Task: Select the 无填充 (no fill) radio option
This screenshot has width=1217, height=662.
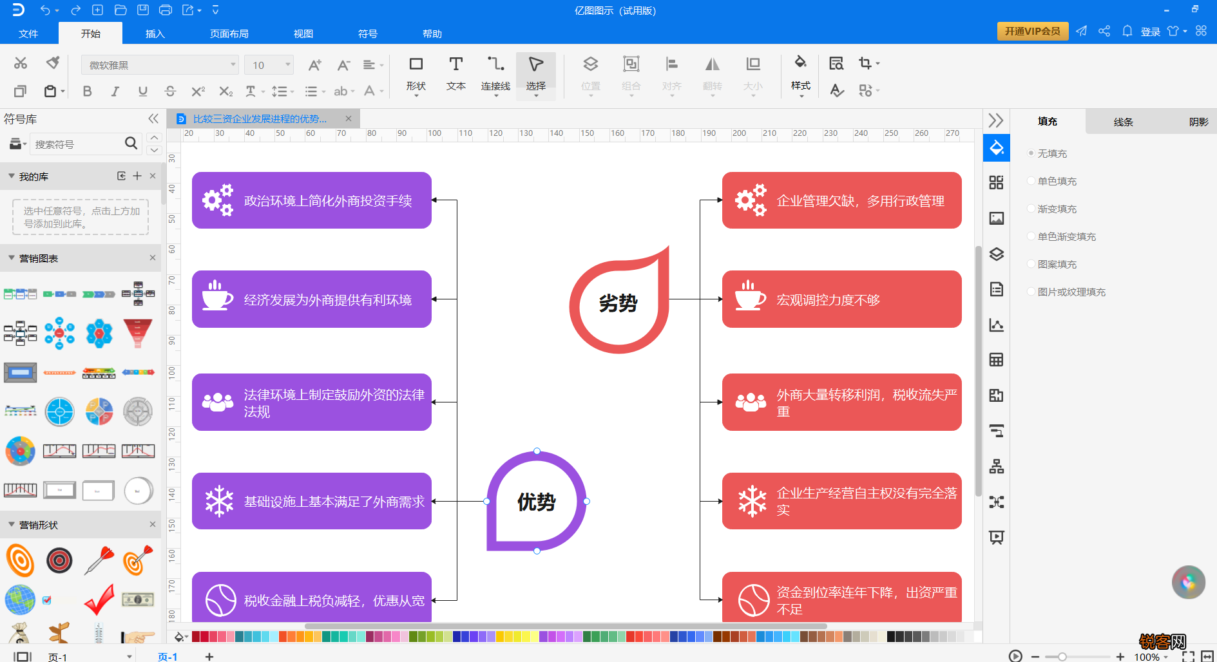Action: coord(1031,153)
